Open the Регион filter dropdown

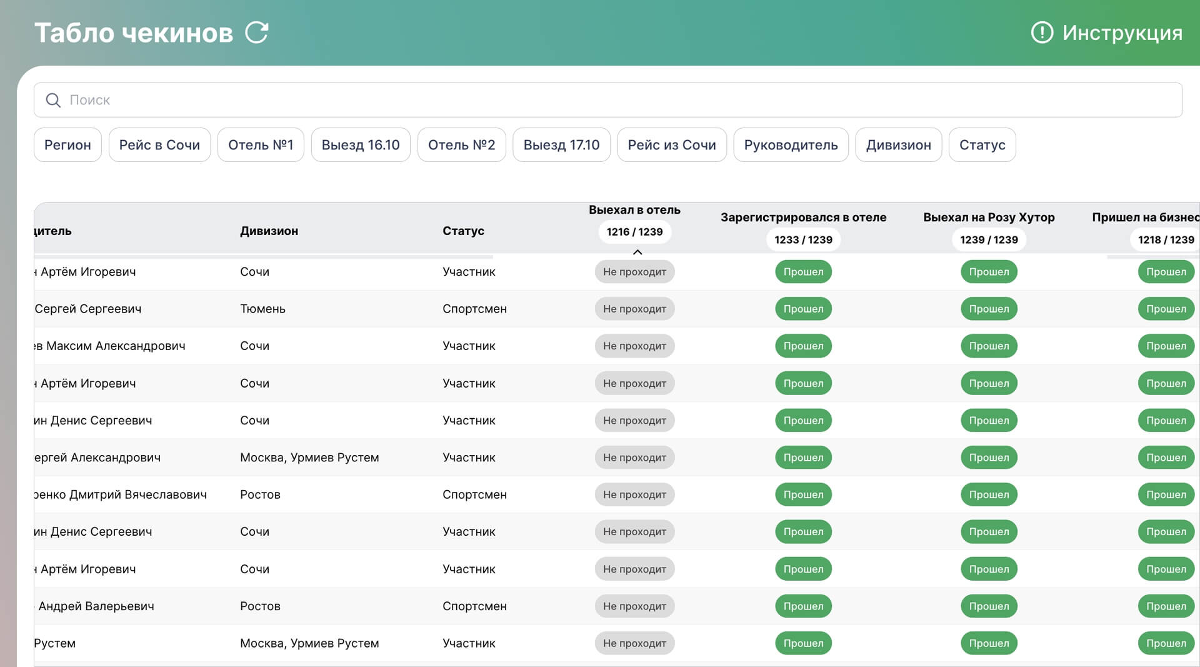click(67, 145)
